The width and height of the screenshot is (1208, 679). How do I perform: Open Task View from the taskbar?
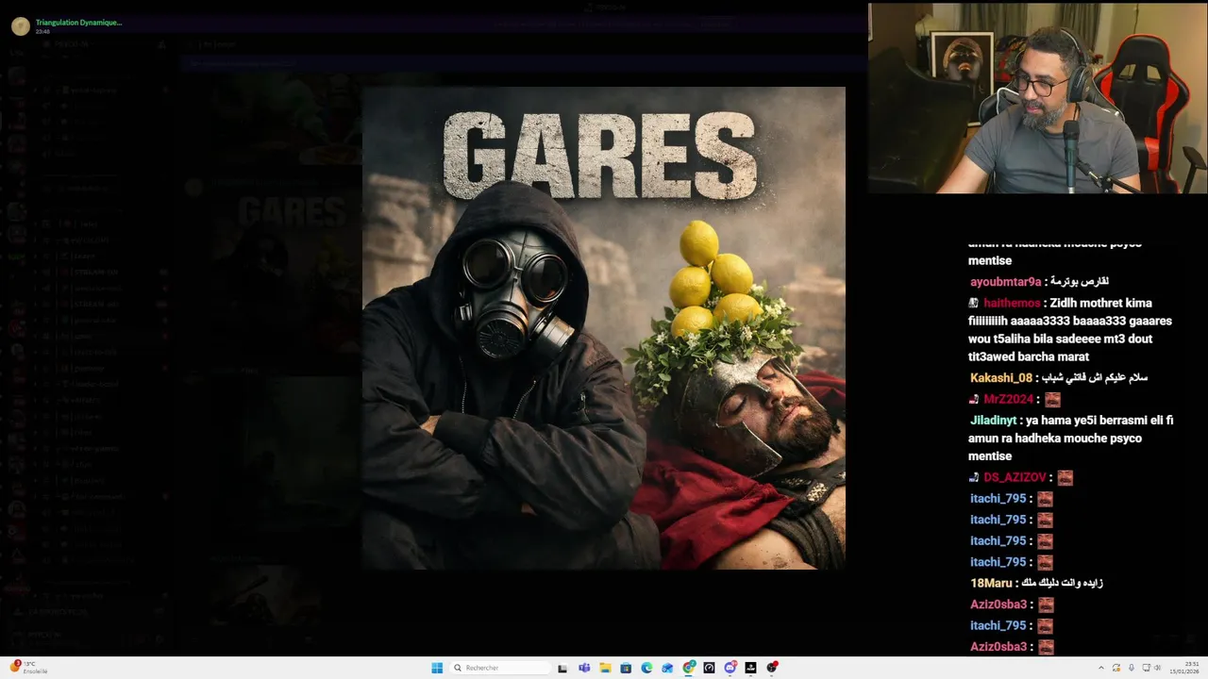pos(562,668)
